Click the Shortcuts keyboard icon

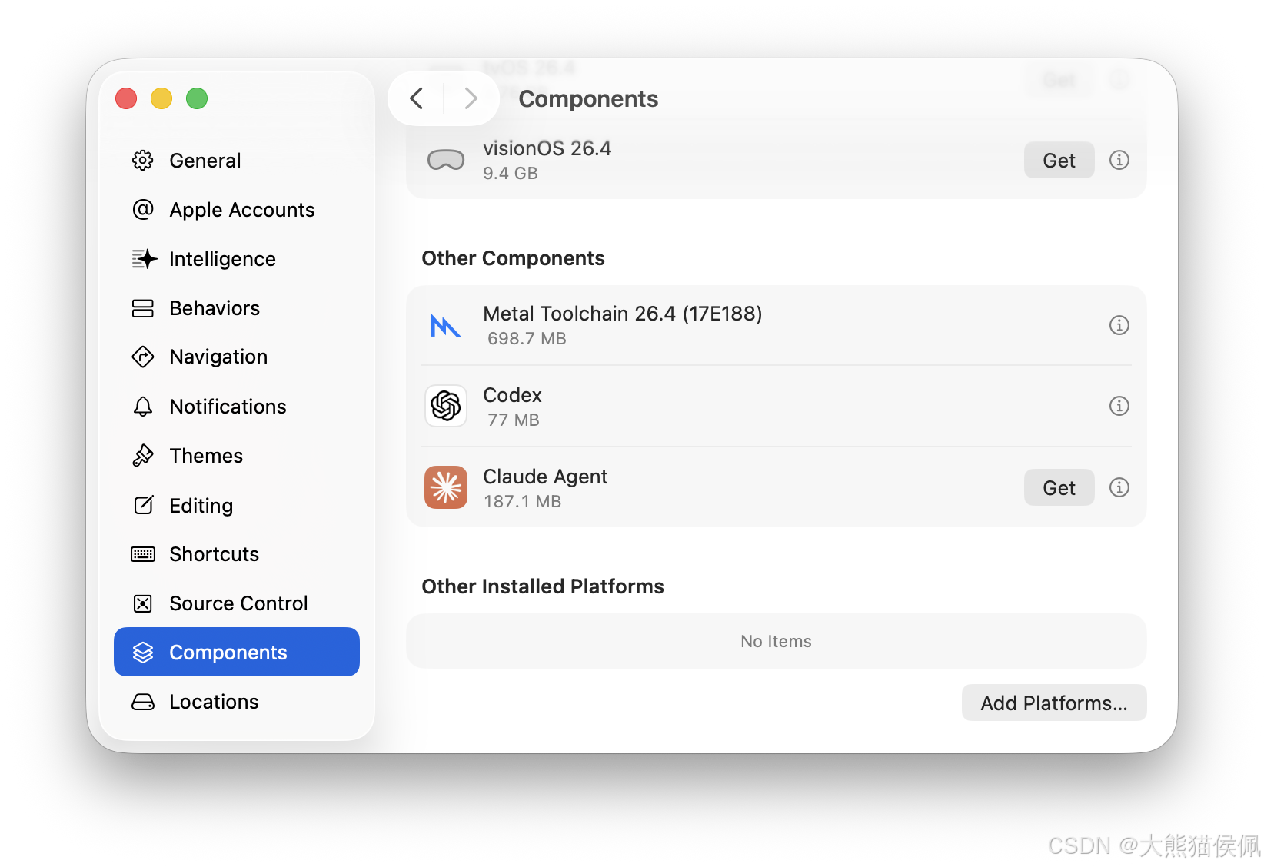[x=143, y=554]
